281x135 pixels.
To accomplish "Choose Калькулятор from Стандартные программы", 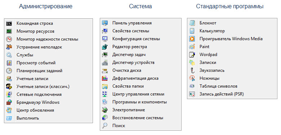I will point(232,31).
